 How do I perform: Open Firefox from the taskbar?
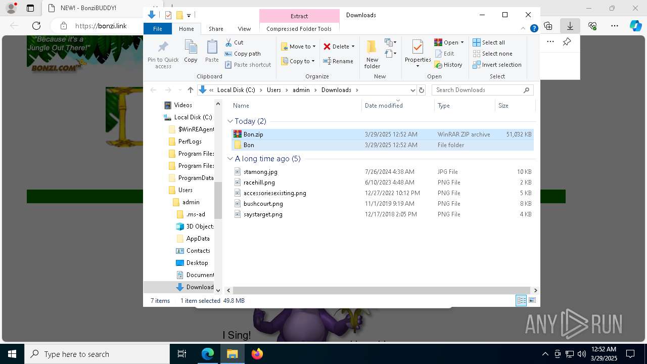point(257,354)
